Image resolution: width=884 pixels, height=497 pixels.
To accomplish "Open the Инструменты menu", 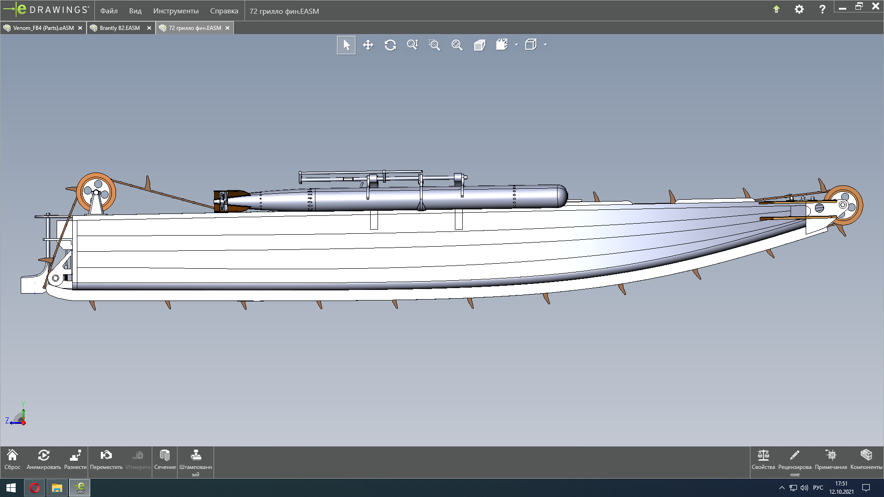I will click(x=176, y=11).
